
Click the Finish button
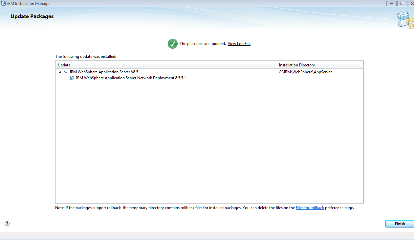click(x=400, y=224)
